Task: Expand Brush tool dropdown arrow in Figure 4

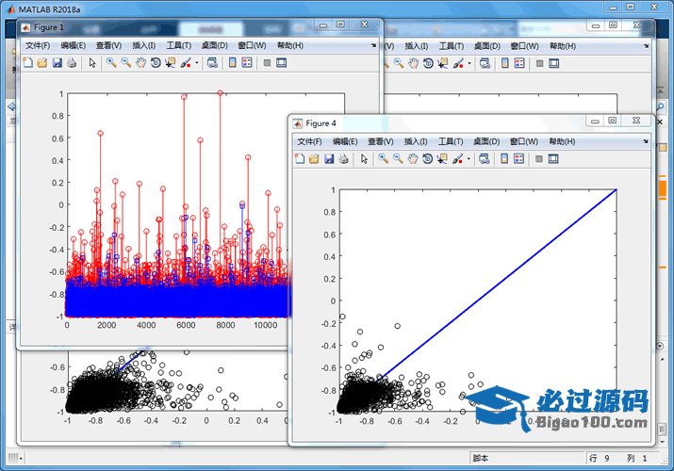Action: 469,159
